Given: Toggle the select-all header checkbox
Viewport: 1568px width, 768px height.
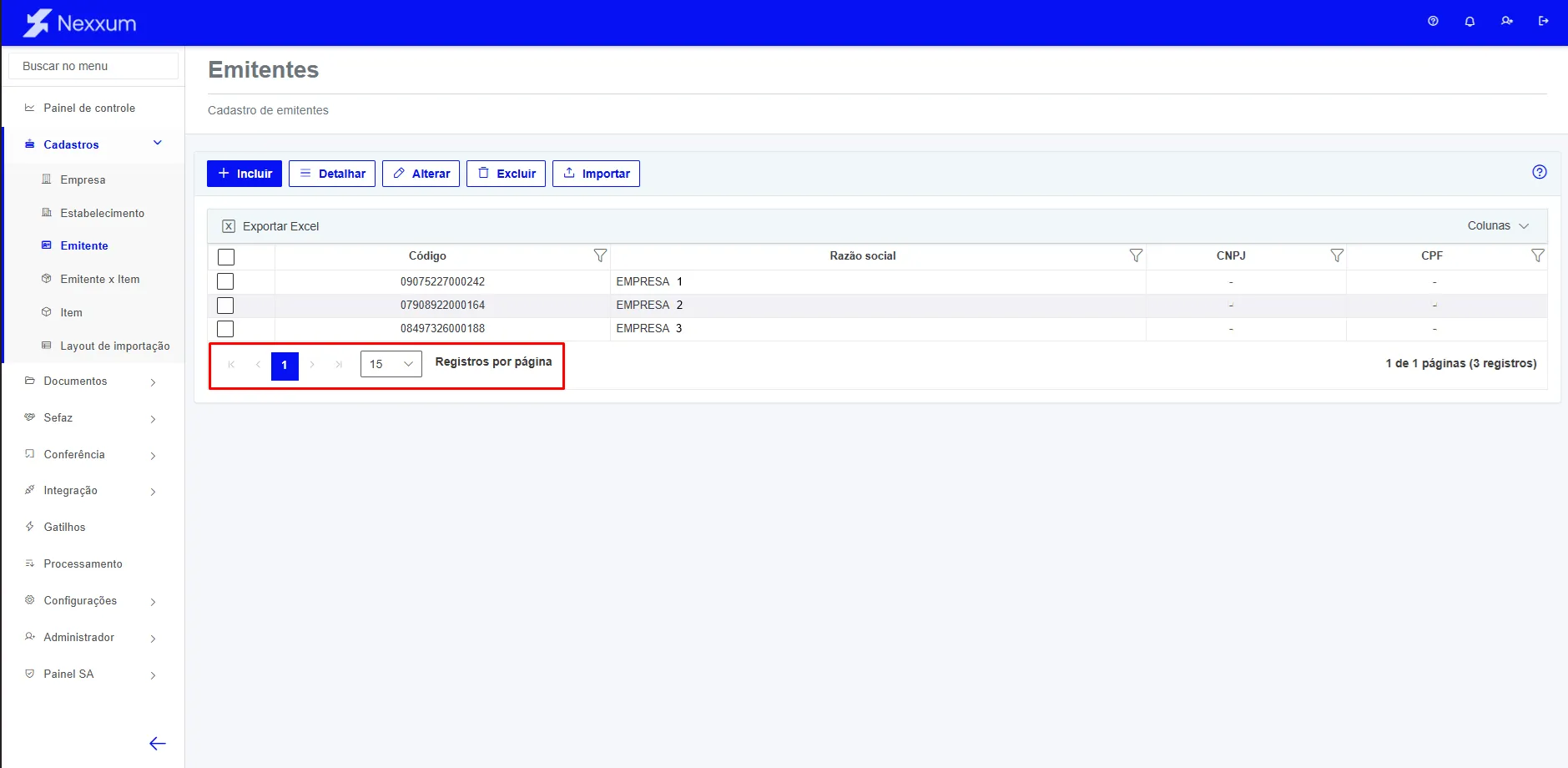Looking at the screenshot, I should (x=226, y=257).
